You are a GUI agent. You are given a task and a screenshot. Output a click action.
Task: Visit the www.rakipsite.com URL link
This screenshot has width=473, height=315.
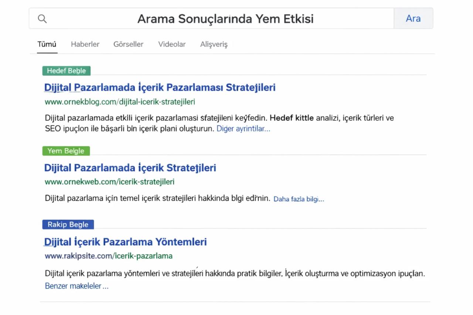coord(109,256)
